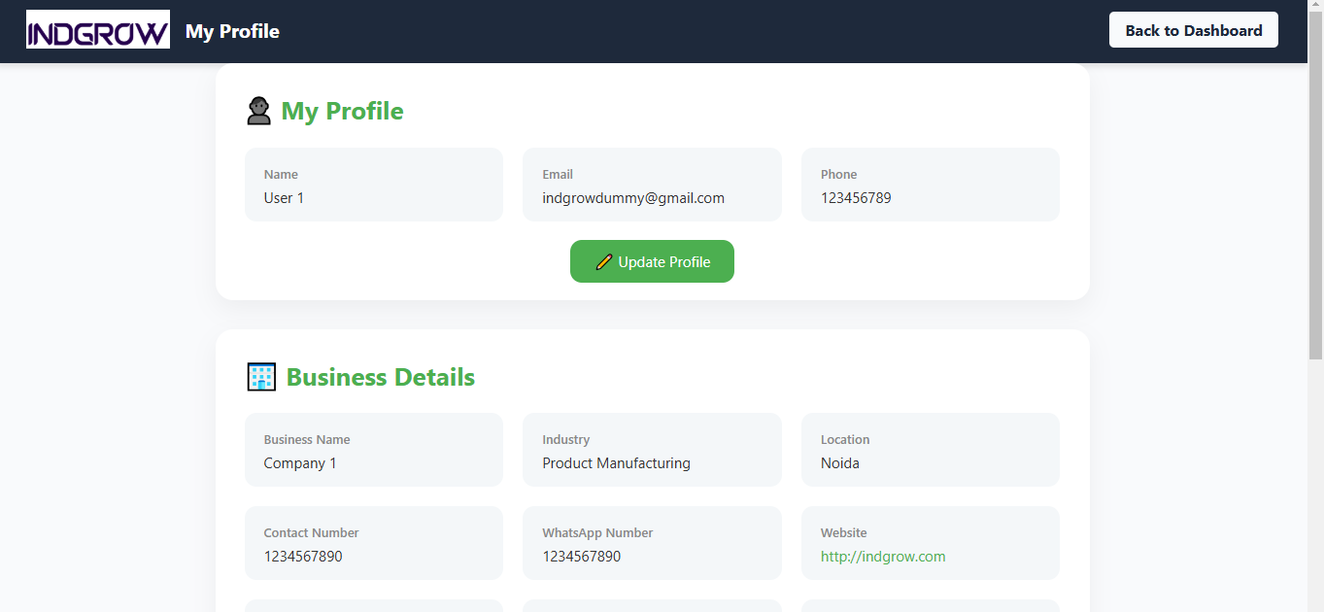
Task: Click the INDGROW logo
Action: [98, 30]
